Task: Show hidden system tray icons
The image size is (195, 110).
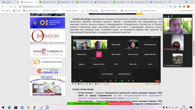Action: pos(161,107)
